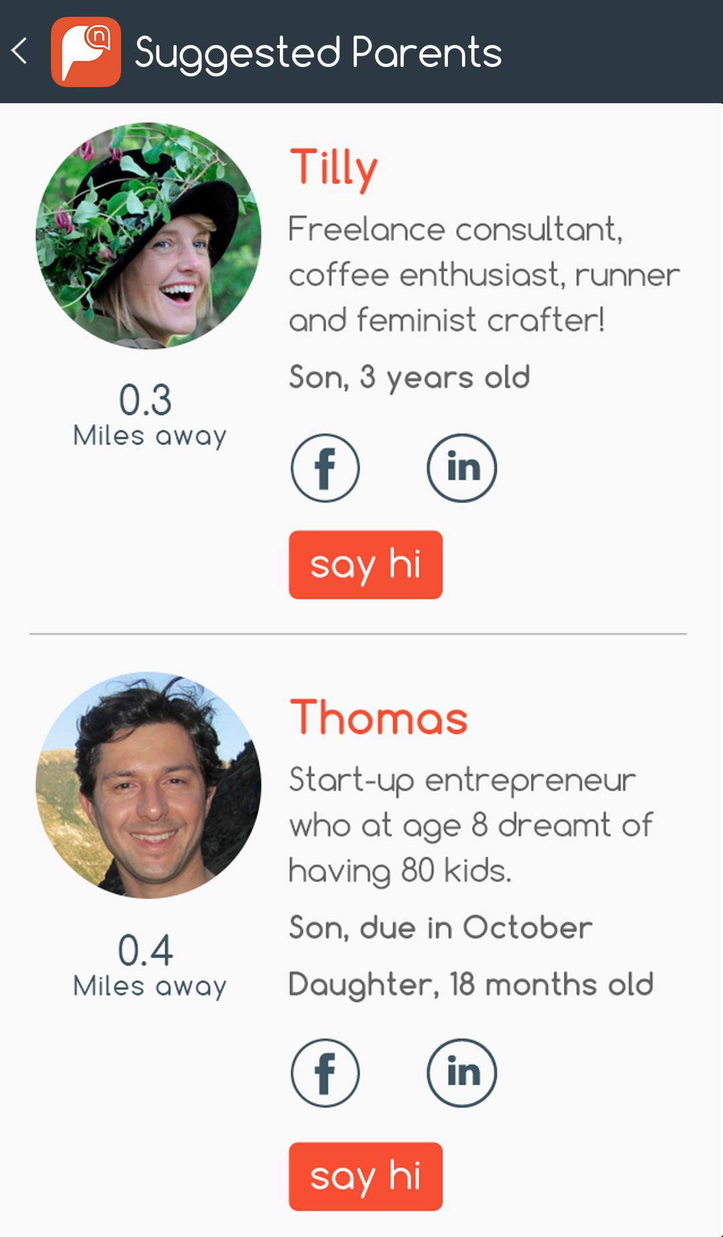This screenshot has width=723, height=1237.
Task: View Thomas's profile photo
Action: coord(148,785)
